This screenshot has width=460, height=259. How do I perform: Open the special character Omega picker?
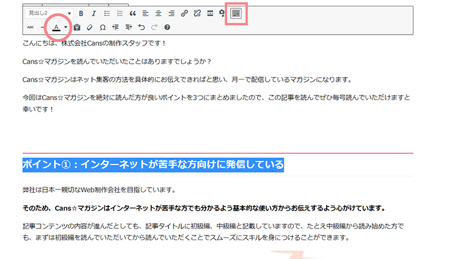click(102, 27)
